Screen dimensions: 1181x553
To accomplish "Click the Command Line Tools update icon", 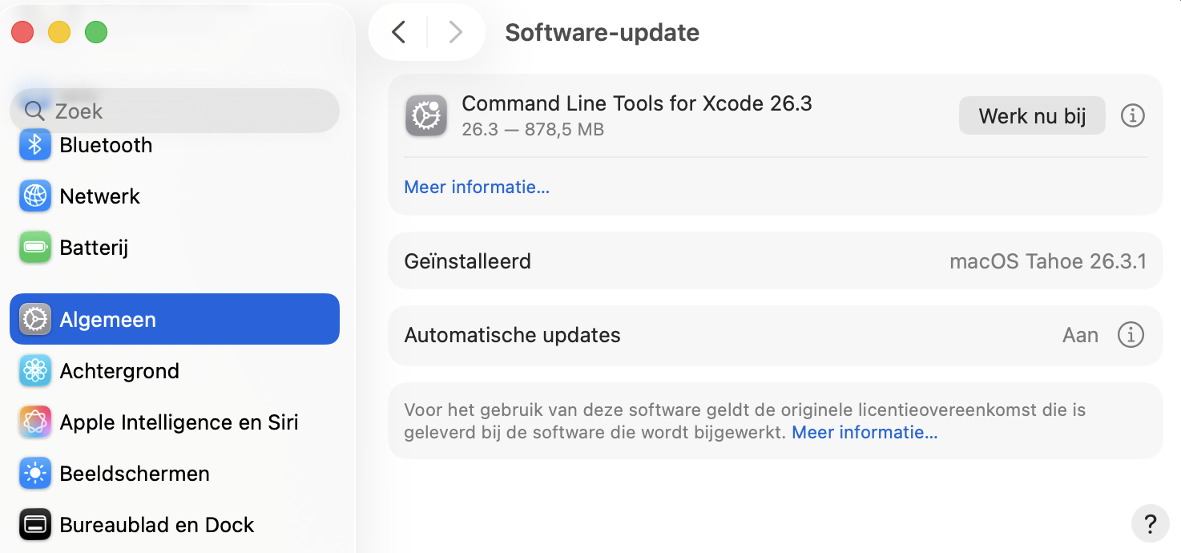I will (426, 115).
